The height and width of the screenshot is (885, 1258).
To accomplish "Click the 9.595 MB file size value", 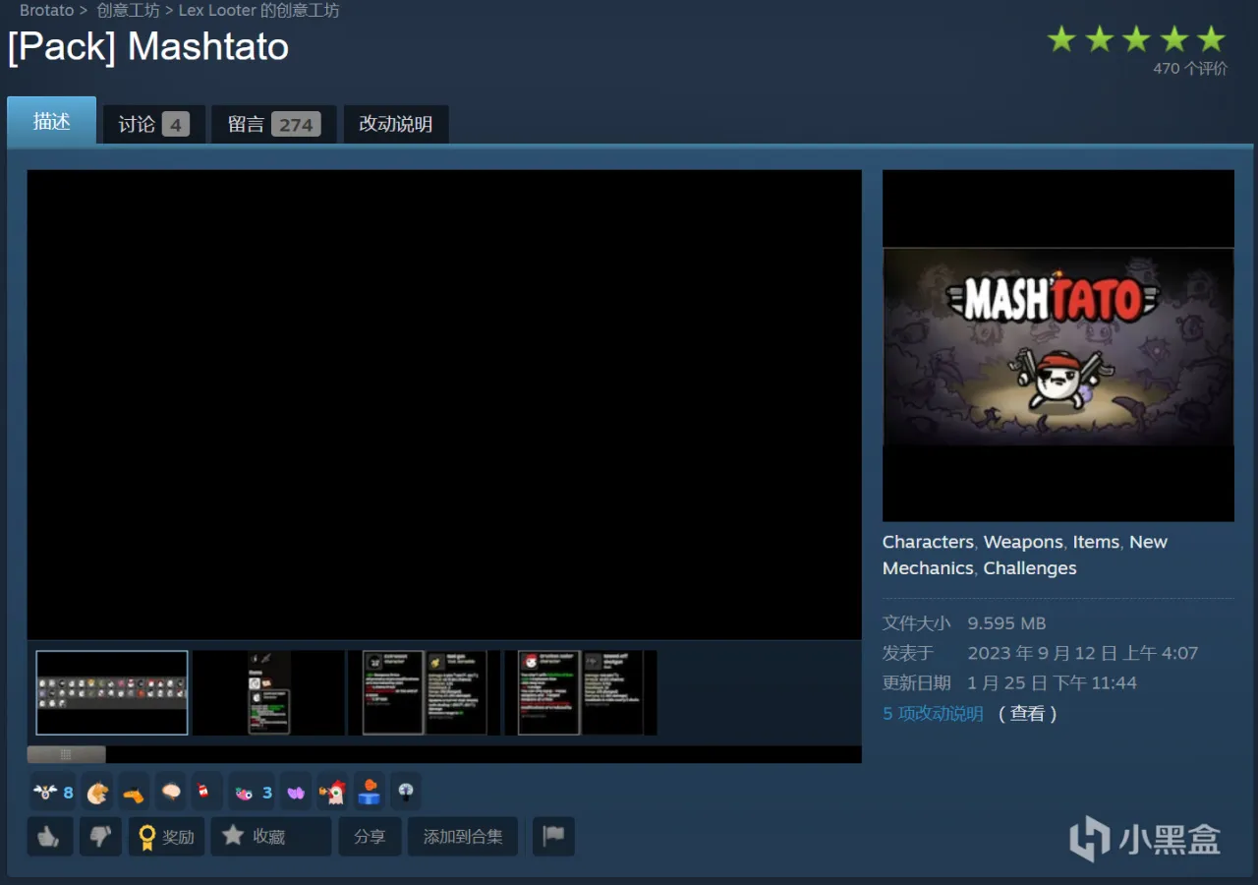I will (x=1006, y=623).
